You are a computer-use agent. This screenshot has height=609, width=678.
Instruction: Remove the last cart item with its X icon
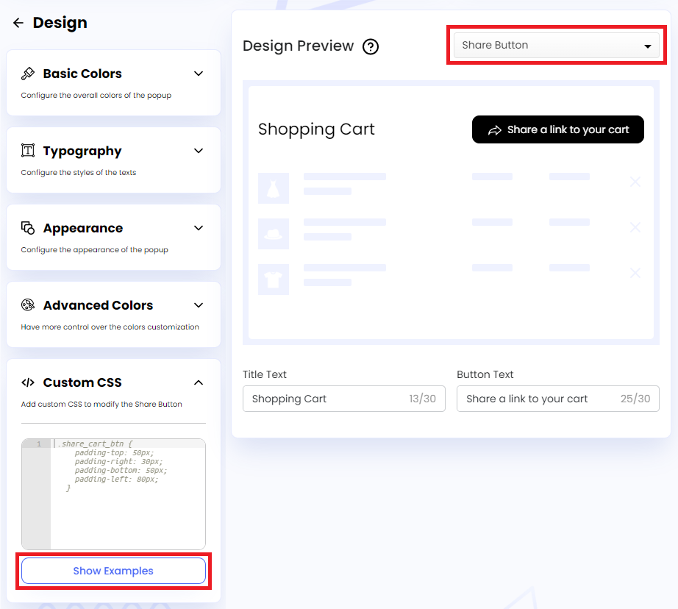635,273
